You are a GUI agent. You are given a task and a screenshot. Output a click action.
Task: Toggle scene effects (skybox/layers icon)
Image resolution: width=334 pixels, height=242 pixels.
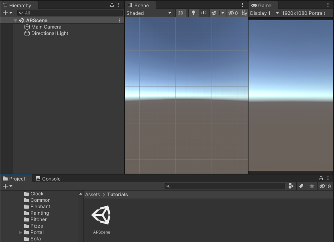214,13
